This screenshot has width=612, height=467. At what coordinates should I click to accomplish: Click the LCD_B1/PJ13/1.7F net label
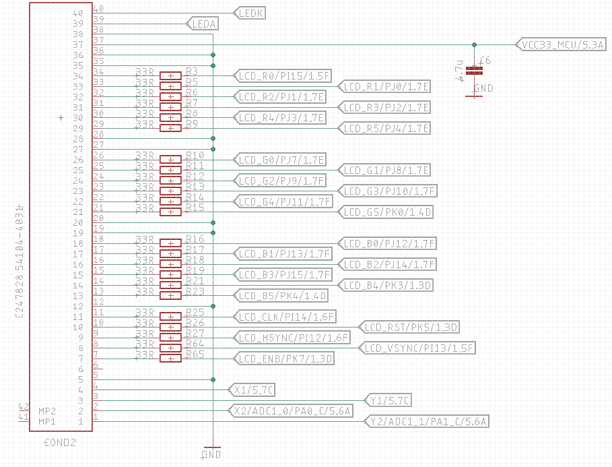(x=283, y=254)
